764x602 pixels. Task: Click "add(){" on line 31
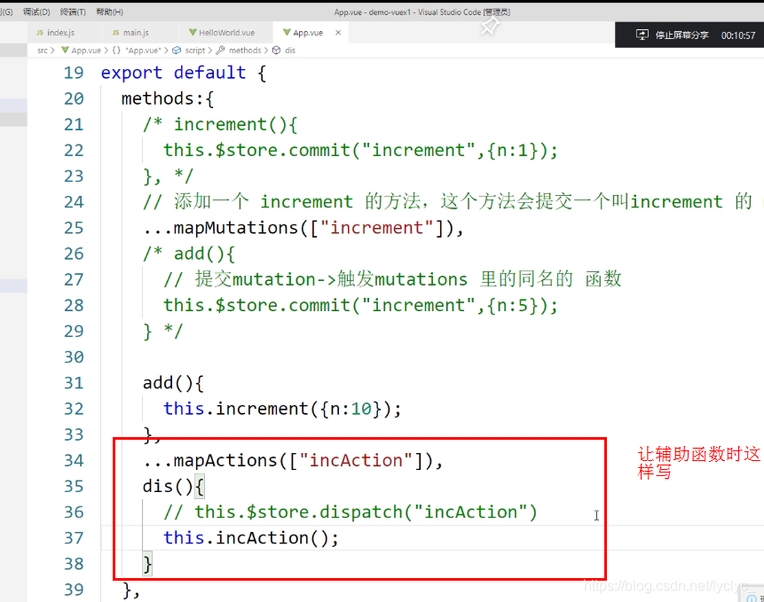point(173,383)
